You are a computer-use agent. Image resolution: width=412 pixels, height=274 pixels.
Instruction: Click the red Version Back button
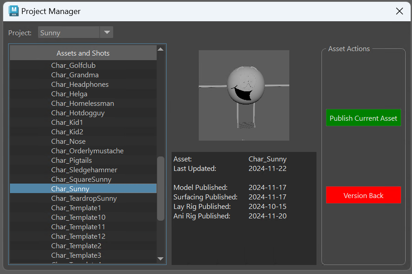364,195
